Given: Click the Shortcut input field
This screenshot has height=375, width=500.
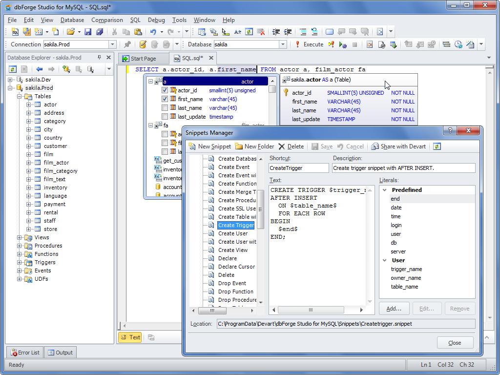Looking at the screenshot, I should (299, 168).
